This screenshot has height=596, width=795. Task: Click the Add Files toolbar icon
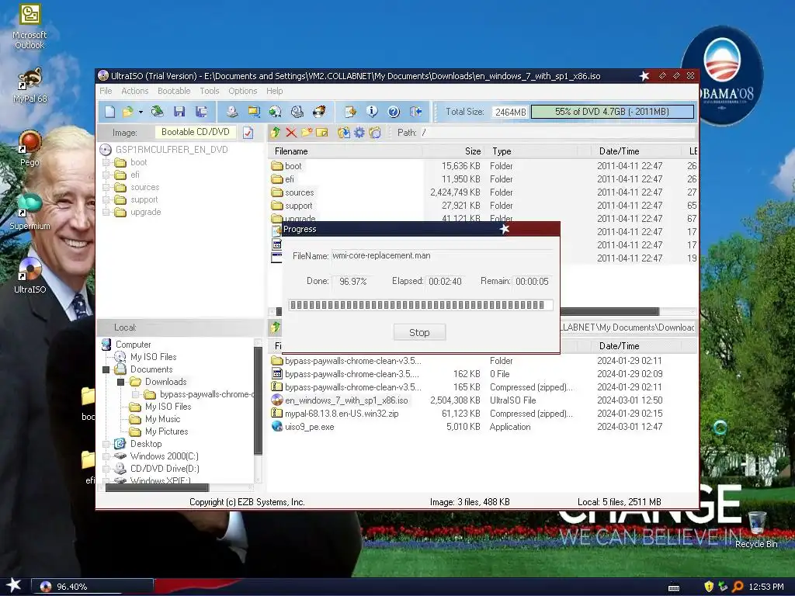(350, 112)
